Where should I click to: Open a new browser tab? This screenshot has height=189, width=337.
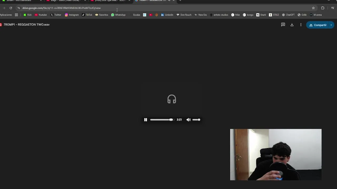180,1
